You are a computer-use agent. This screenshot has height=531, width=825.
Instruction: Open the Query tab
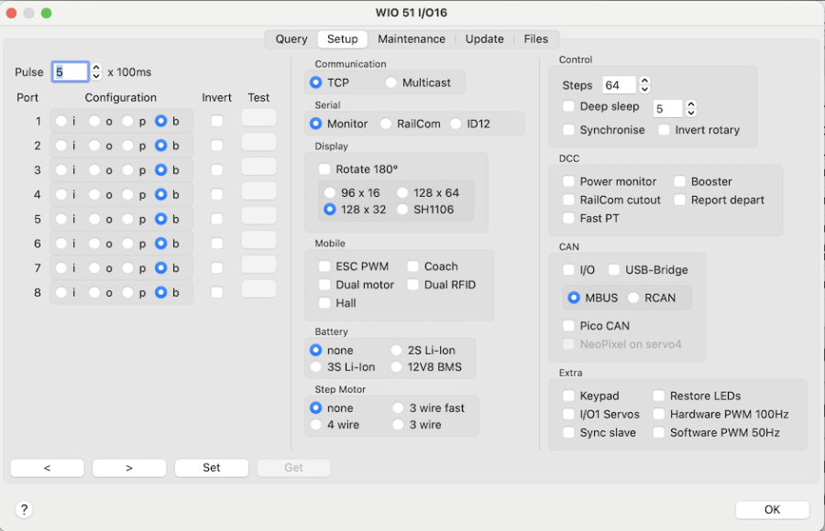point(291,39)
